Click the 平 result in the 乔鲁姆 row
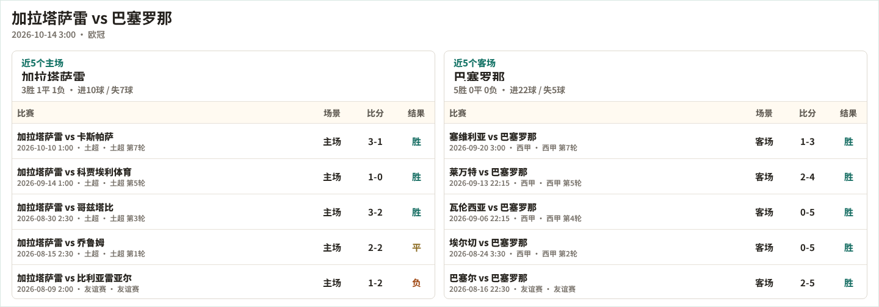Screen dimensions: 879x307 pos(416,247)
